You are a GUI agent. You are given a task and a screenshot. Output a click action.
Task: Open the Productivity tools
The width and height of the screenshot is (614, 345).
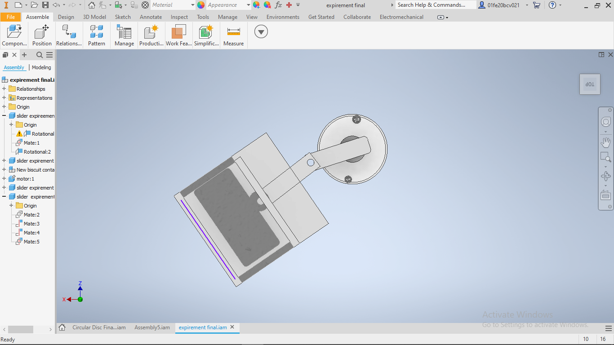(151, 35)
